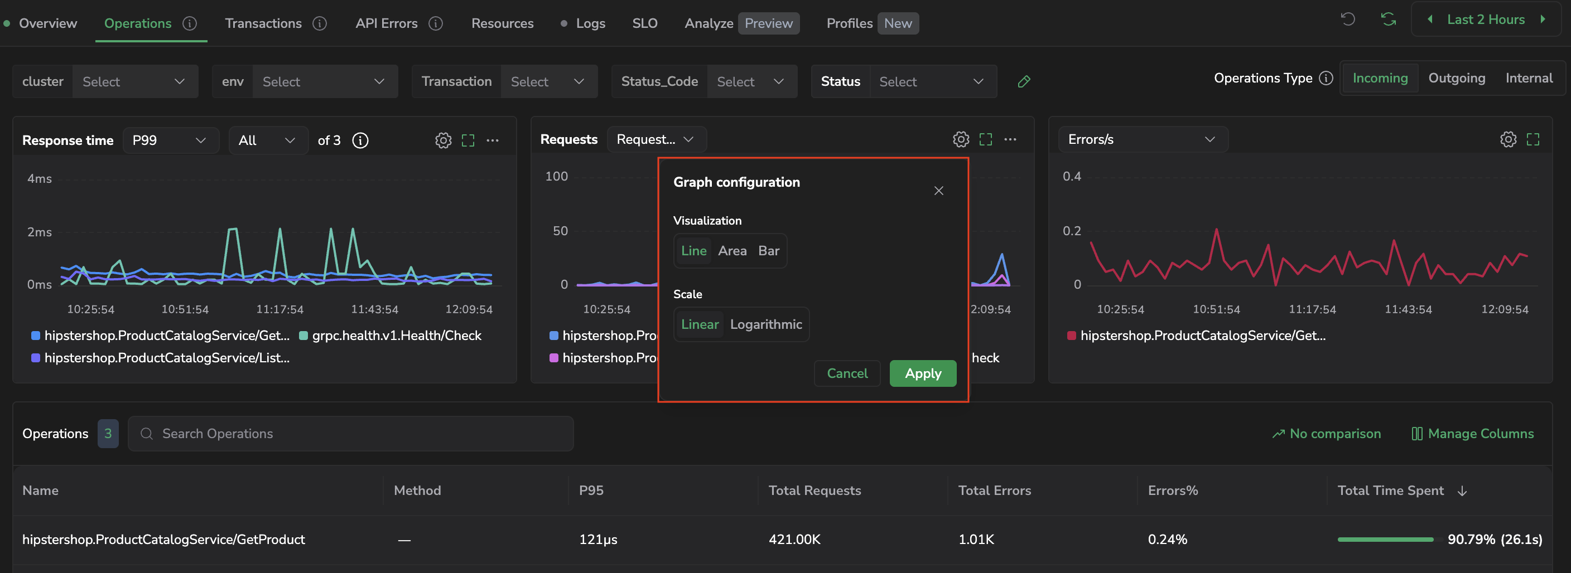Open the env Select dropdown
1571x573 pixels.
point(325,82)
